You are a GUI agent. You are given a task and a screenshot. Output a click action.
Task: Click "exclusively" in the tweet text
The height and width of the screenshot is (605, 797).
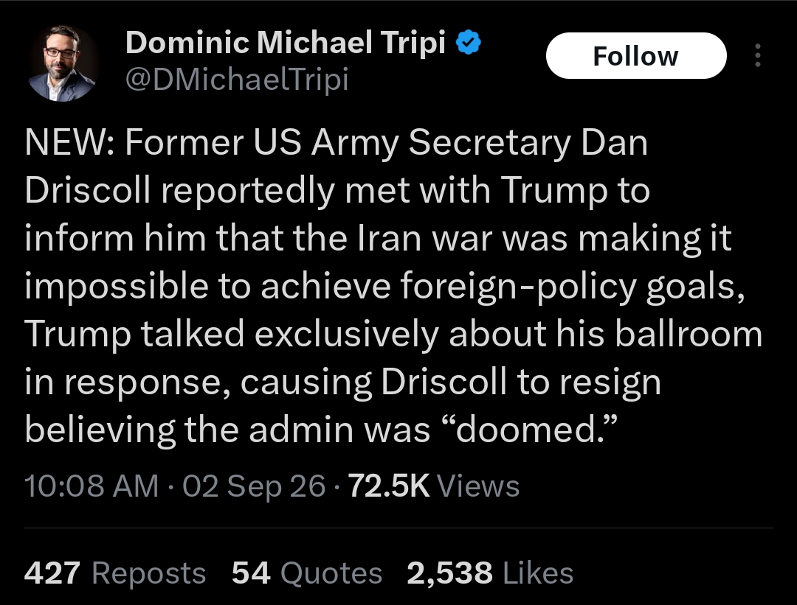(x=346, y=335)
